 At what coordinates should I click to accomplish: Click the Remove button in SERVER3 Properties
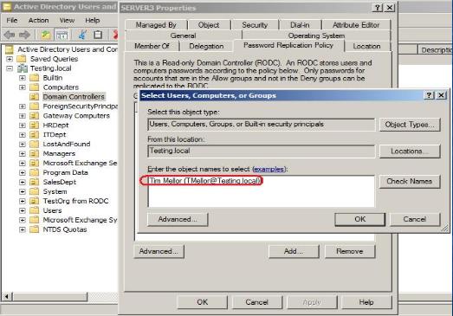coord(350,251)
